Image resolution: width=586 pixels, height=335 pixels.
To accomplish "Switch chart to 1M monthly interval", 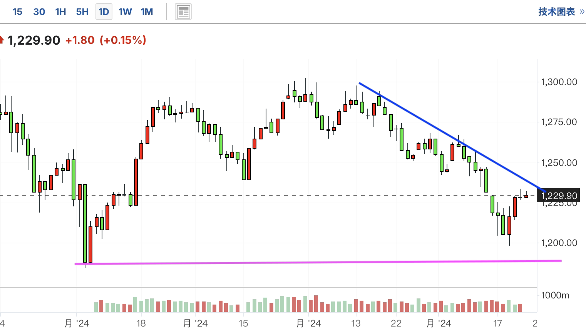I will click(x=147, y=12).
